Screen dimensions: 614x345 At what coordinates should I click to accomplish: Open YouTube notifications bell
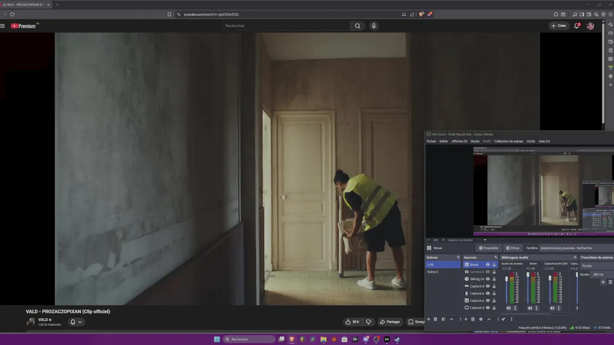[x=577, y=26]
